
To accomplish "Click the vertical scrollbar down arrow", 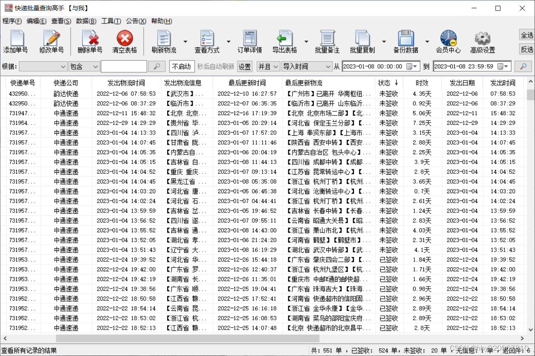I will pyautogui.click(x=530, y=330).
